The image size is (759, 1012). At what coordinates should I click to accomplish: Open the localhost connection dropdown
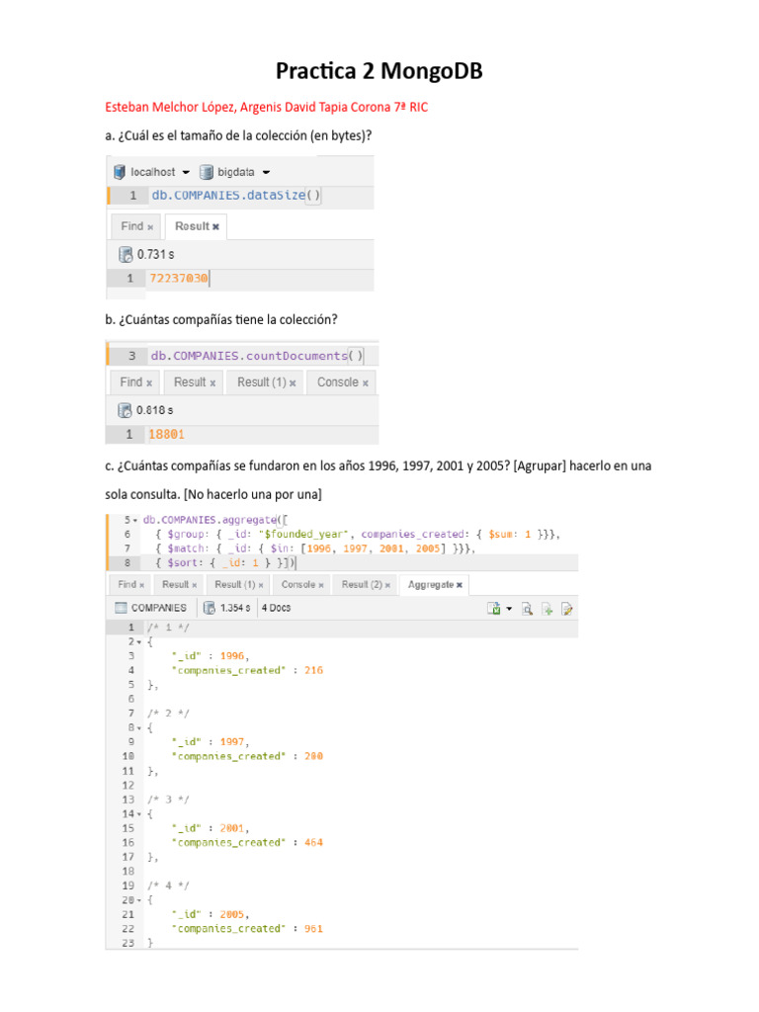tap(186, 171)
